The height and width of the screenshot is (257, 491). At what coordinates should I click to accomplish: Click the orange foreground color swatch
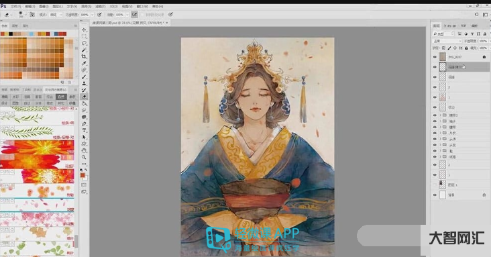(x=83, y=175)
